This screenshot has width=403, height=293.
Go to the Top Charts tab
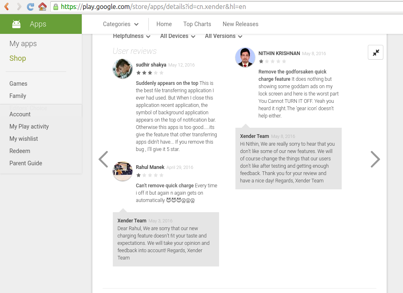tap(197, 24)
